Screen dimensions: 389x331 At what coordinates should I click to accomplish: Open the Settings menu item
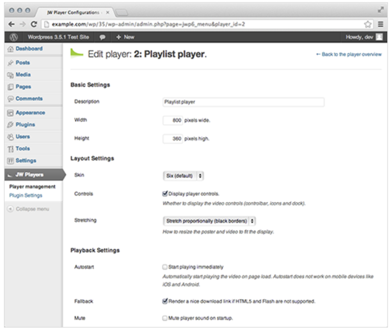pos(26,160)
